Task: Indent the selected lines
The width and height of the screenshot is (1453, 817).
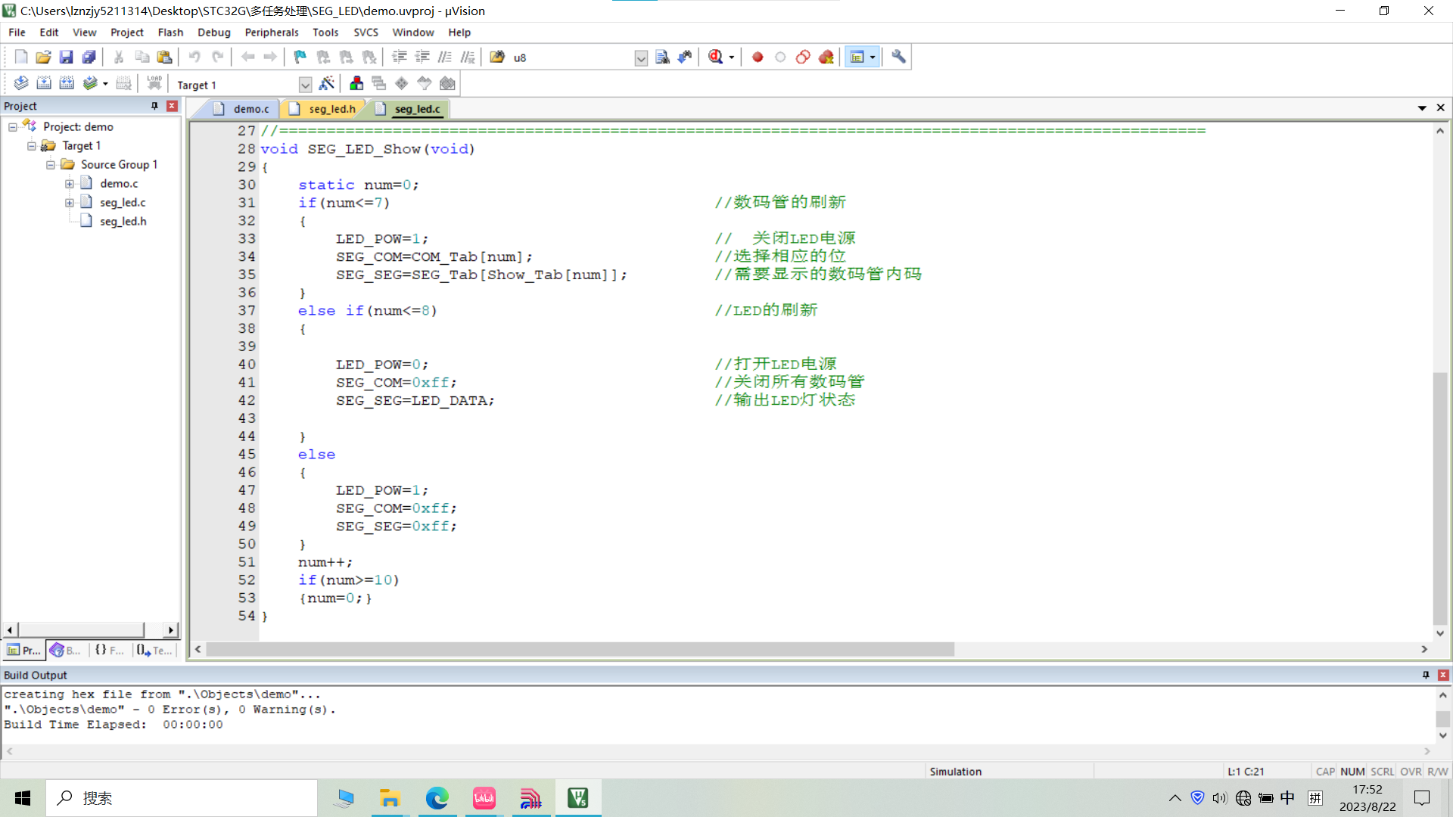Action: 400,57
